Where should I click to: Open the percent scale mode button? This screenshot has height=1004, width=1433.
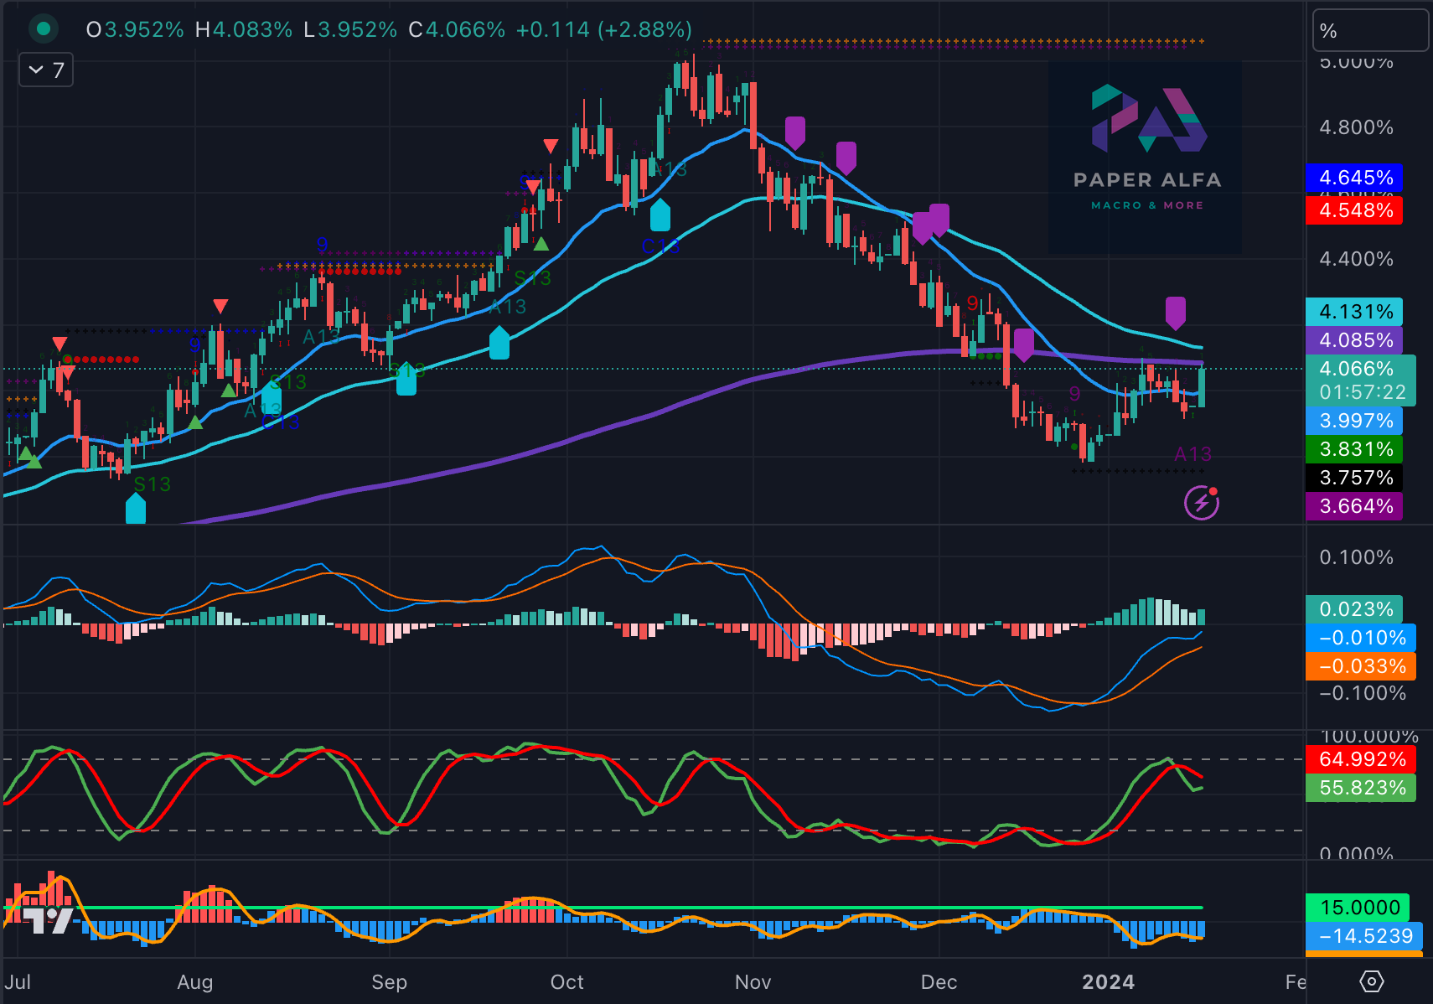[x=1370, y=31]
